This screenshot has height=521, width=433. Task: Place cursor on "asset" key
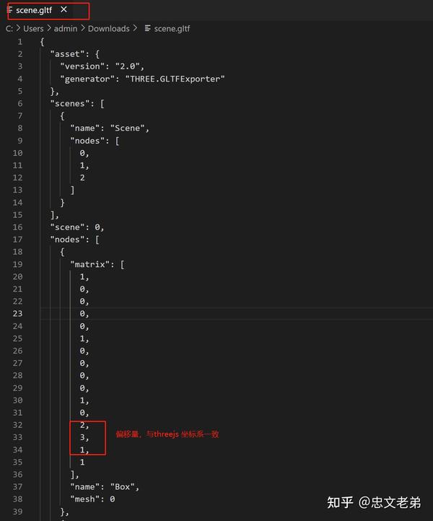click(x=67, y=54)
